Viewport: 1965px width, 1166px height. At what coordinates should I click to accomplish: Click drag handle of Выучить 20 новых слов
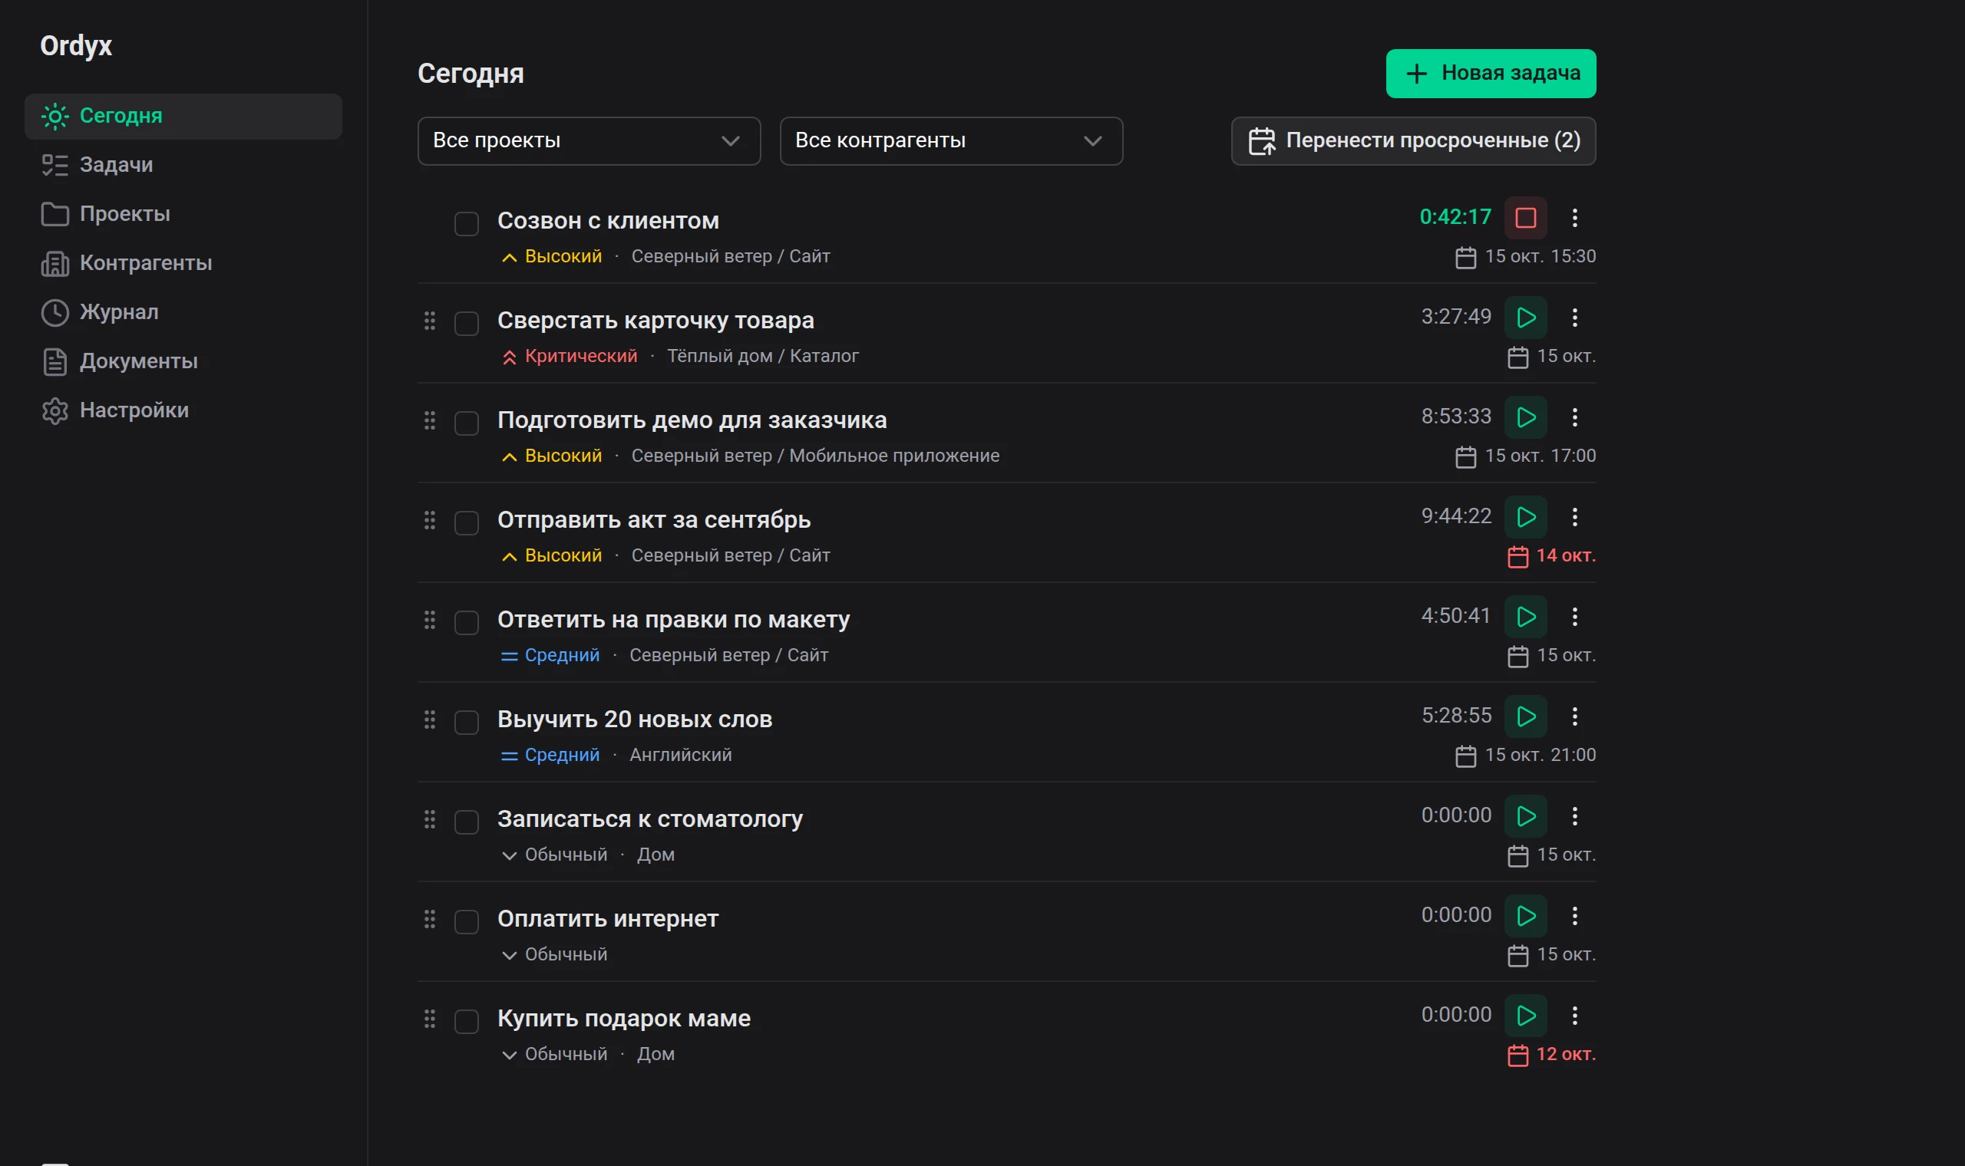[429, 720]
